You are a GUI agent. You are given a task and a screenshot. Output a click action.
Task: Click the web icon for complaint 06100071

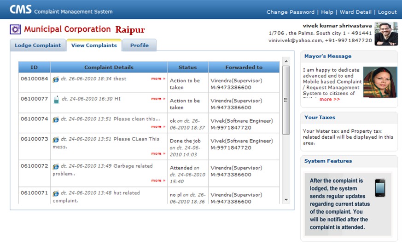pyautogui.click(x=56, y=194)
